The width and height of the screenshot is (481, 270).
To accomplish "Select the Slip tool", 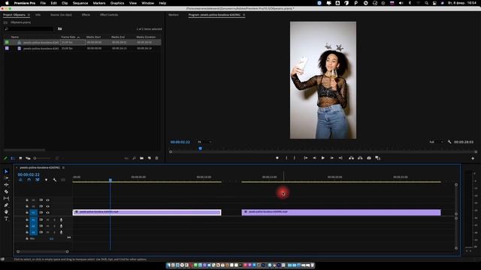I will click(x=6, y=198).
